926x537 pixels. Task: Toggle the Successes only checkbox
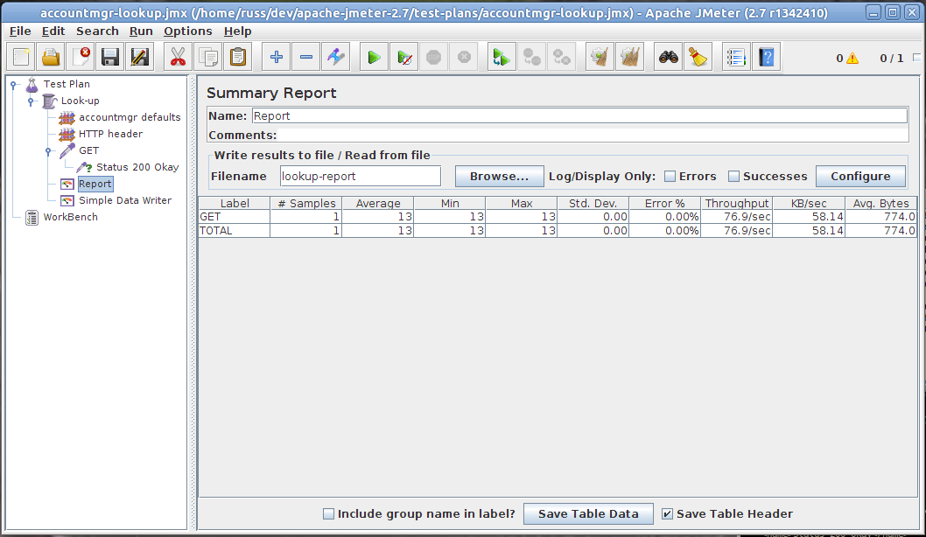point(733,176)
